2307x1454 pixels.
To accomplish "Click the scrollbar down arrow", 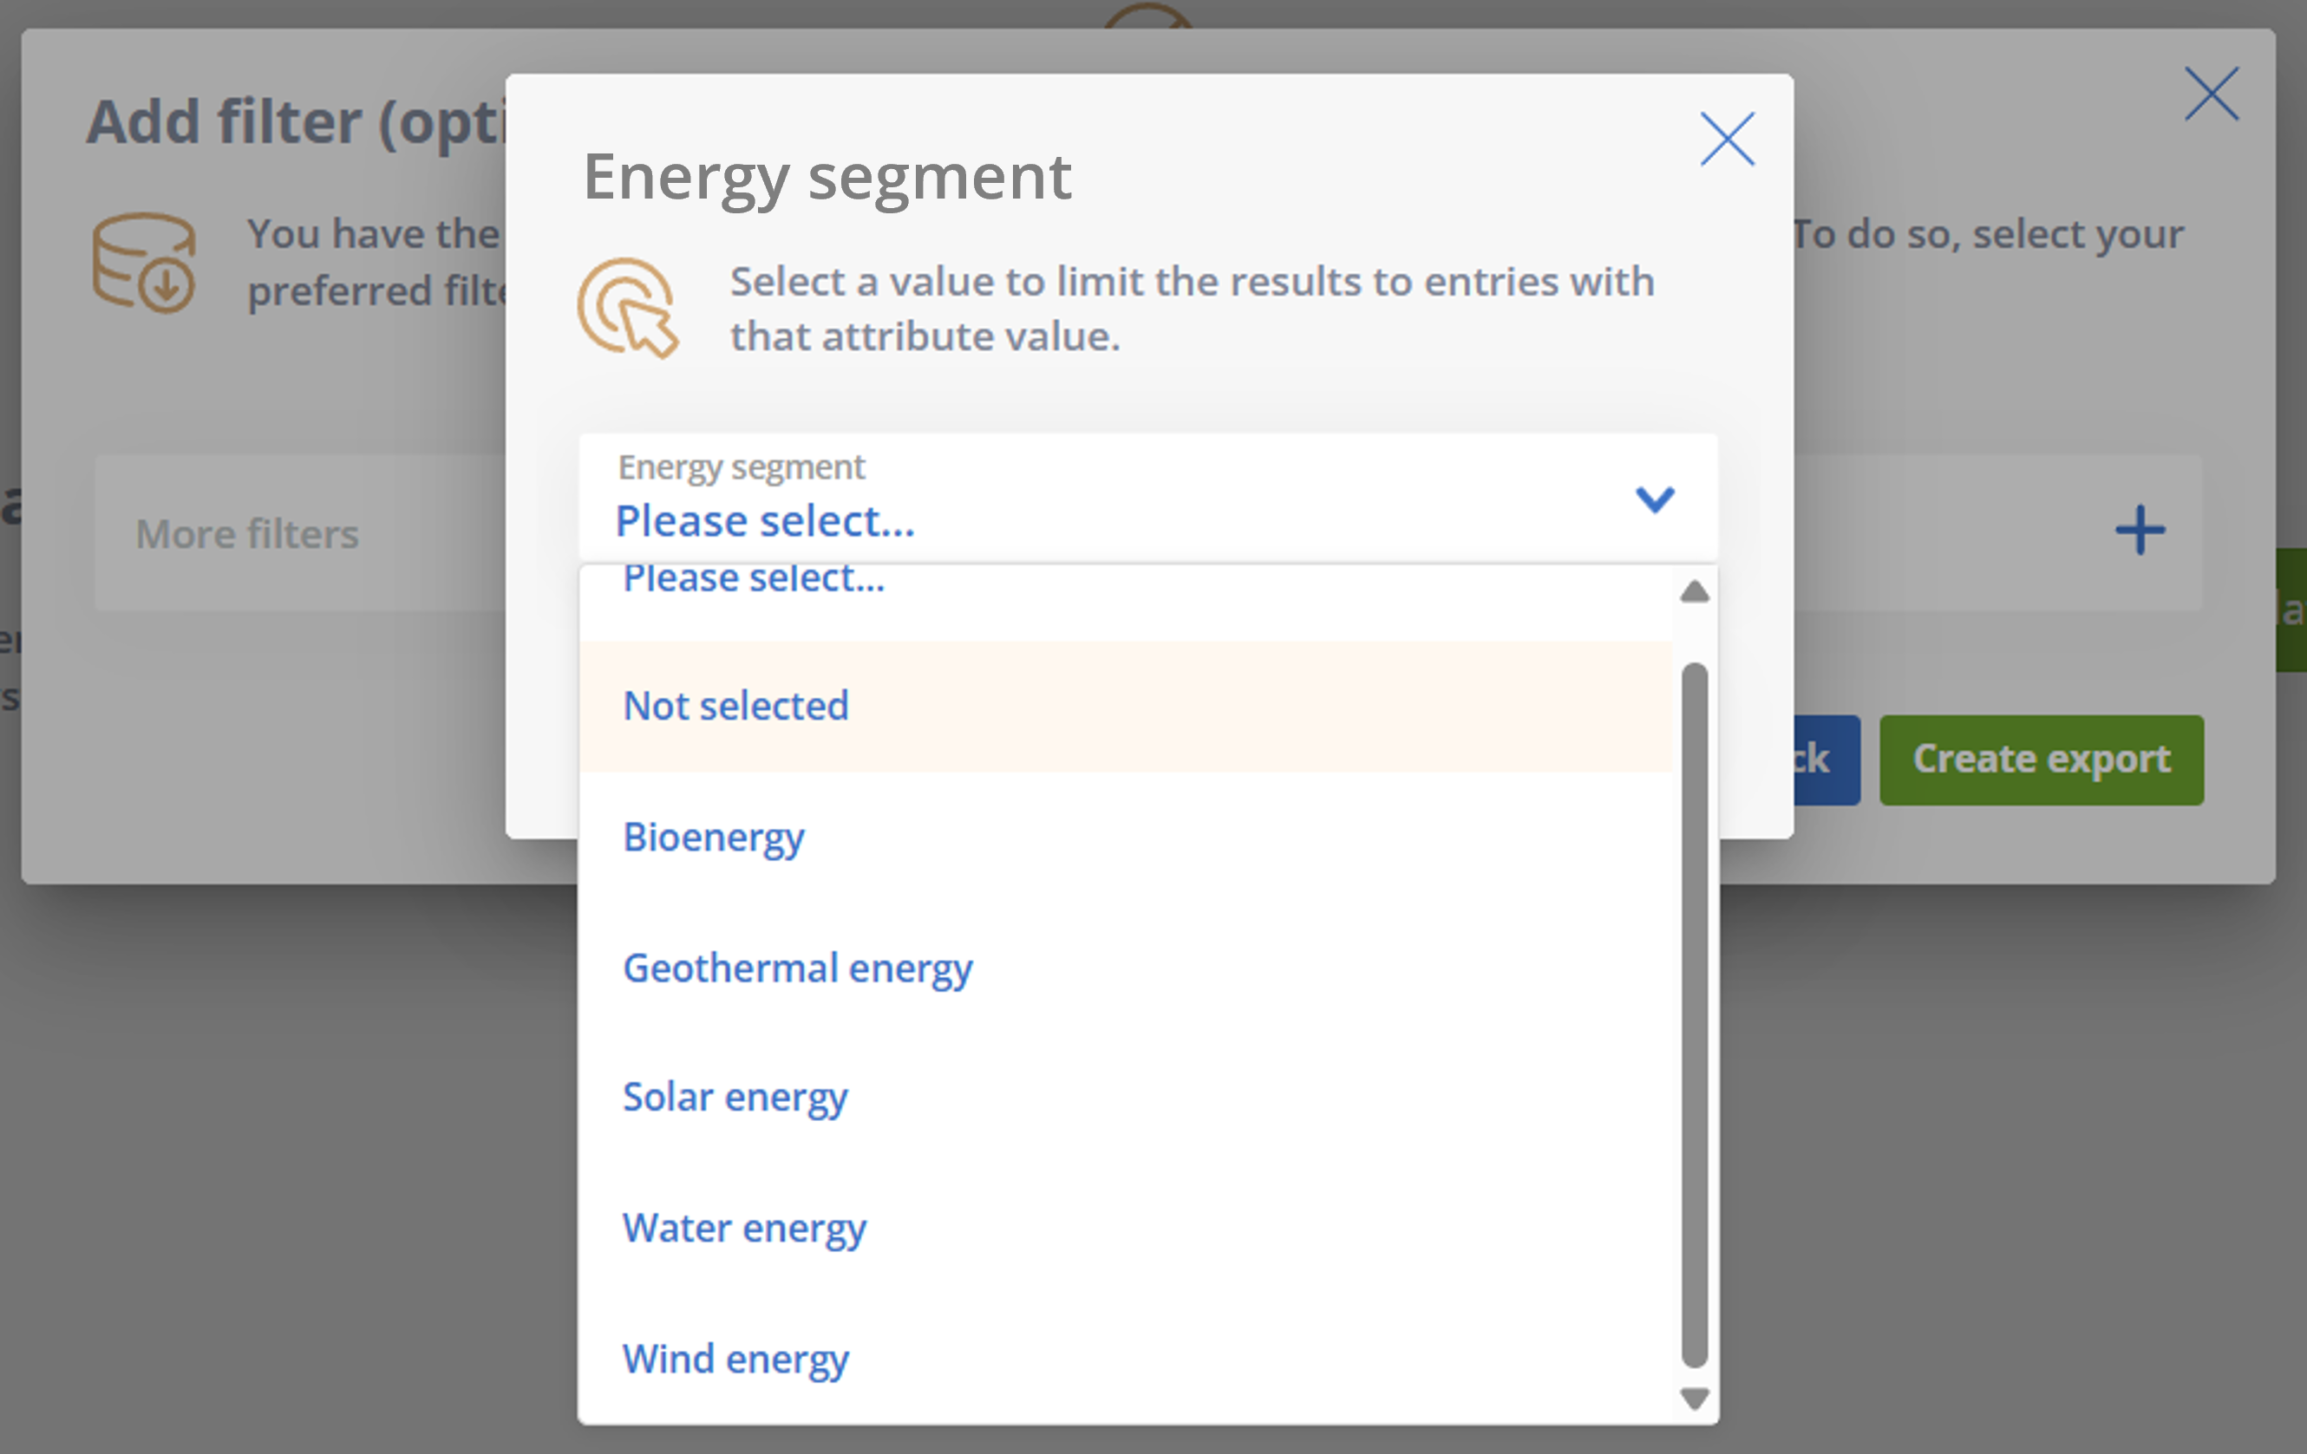I will pyautogui.click(x=1695, y=1399).
